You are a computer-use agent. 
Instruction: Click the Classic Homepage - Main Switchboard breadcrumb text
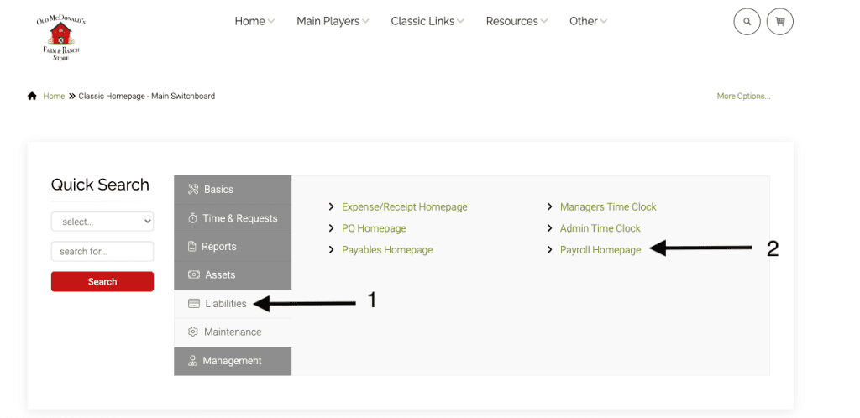point(146,96)
